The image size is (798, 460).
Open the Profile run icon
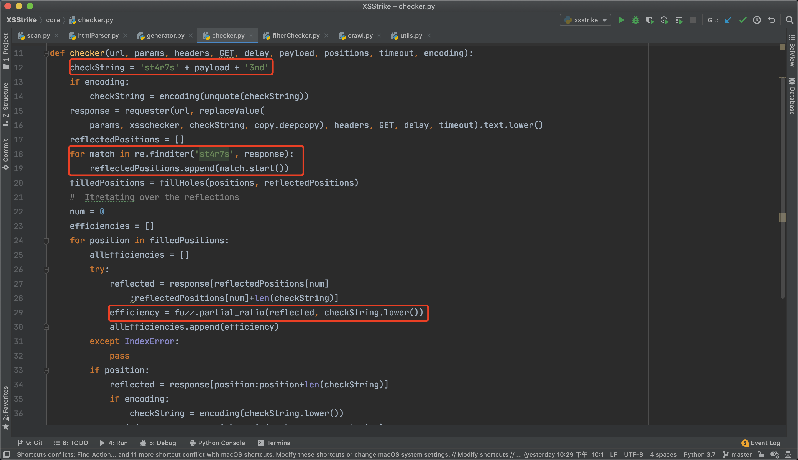point(664,20)
